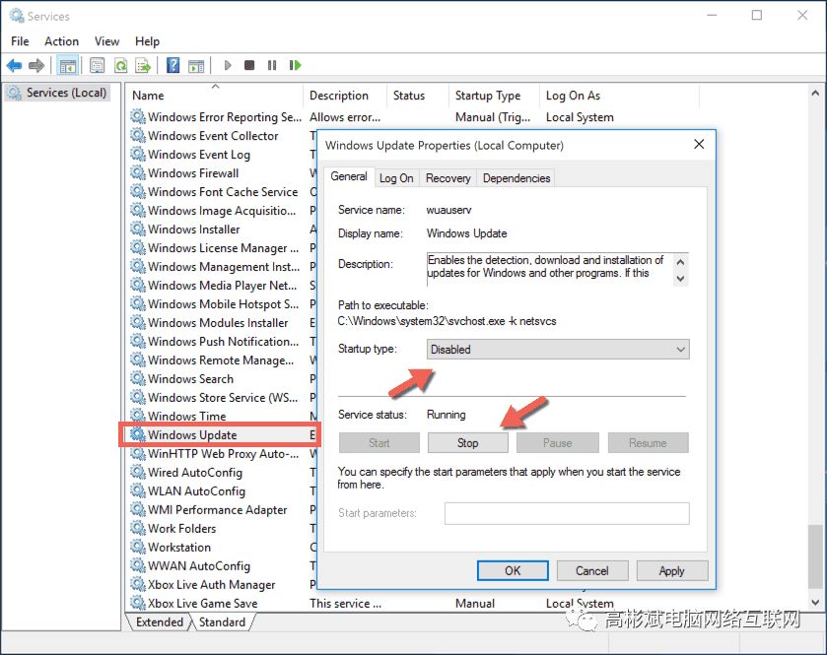Sort by the Description column header
The height and width of the screenshot is (655, 827).
click(x=345, y=96)
